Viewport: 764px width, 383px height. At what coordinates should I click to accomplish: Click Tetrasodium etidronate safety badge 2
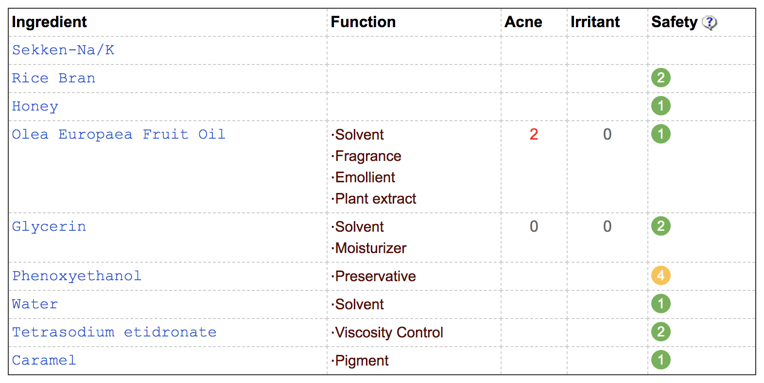point(661,332)
